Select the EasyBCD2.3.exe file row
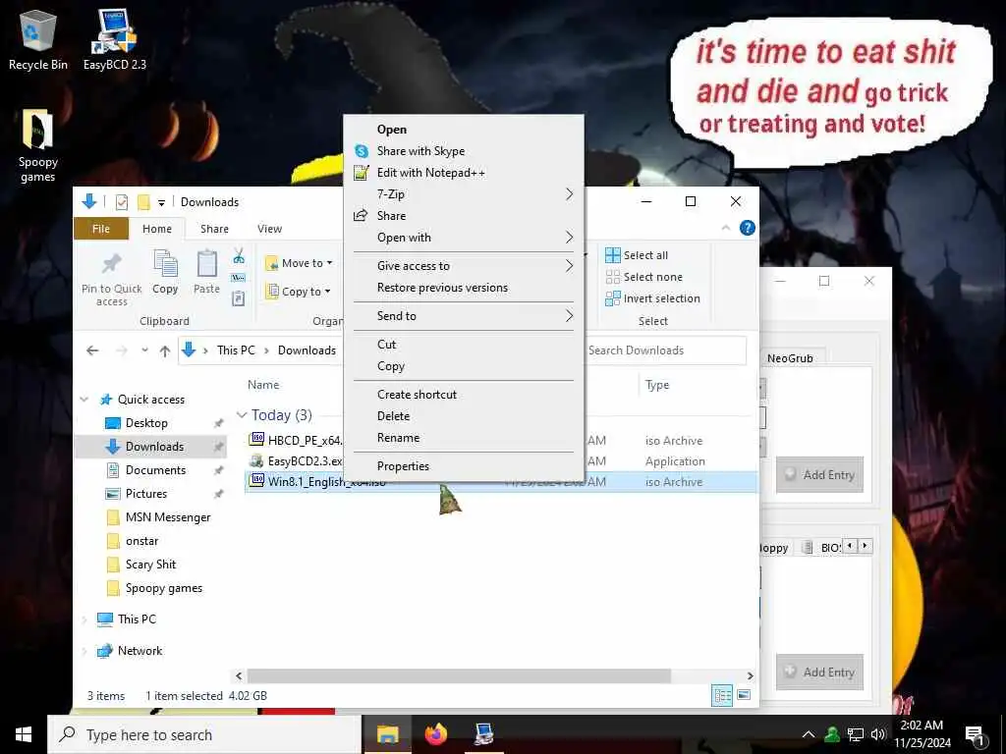This screenshot has width=1006, height=754. pos(500,461)
